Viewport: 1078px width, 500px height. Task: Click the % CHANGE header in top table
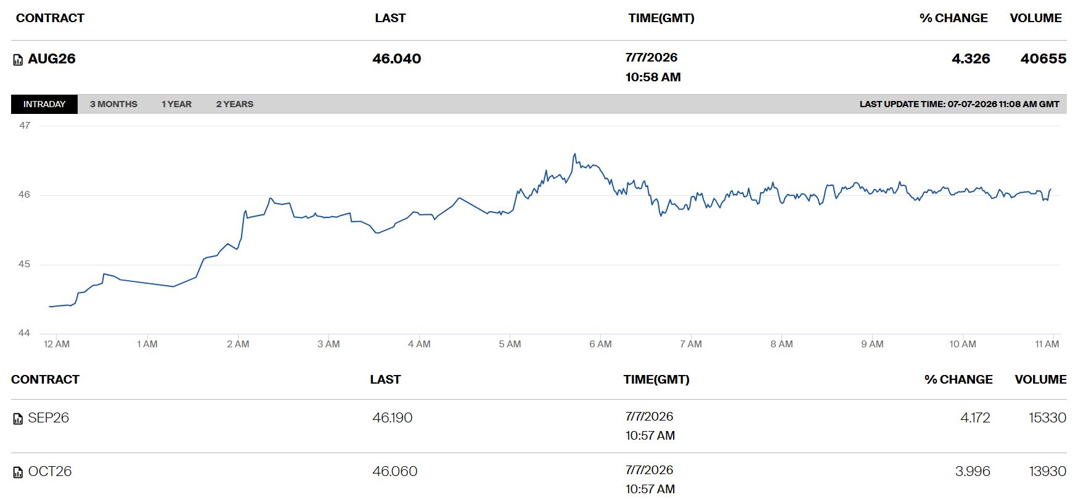(x=953, y=18)
